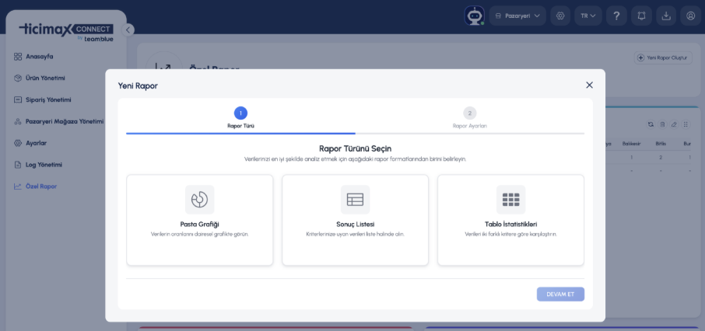
Task: Select step 1 Rapor Türü
Action: pyautogui.click(x=240, y=117)
